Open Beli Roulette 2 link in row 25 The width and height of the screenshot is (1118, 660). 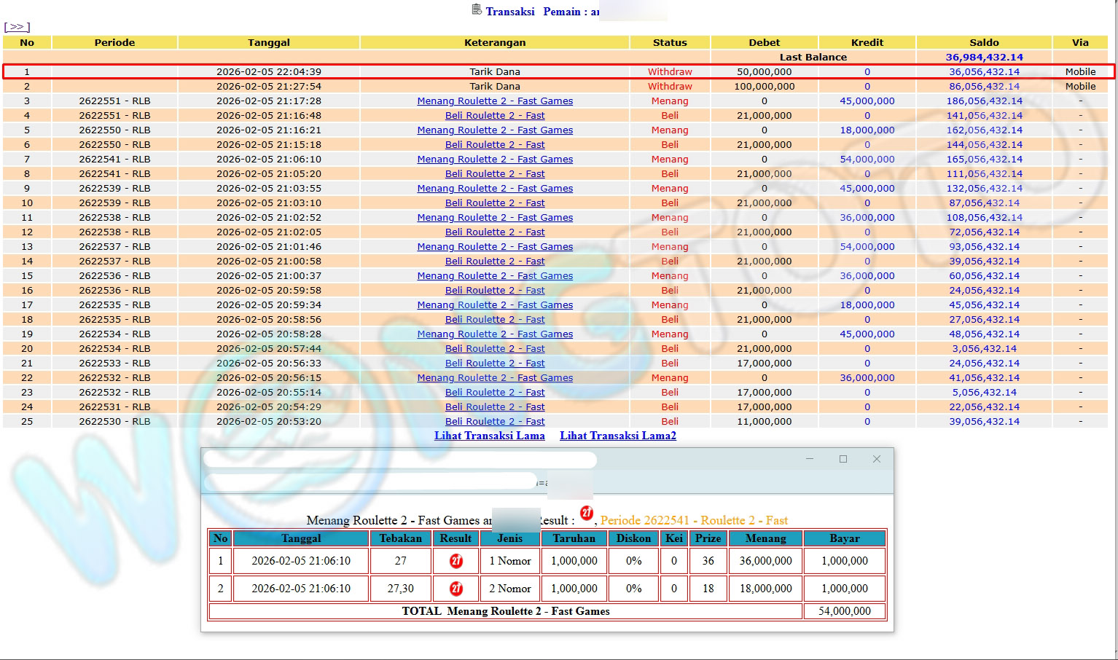[x=495, y=422]
